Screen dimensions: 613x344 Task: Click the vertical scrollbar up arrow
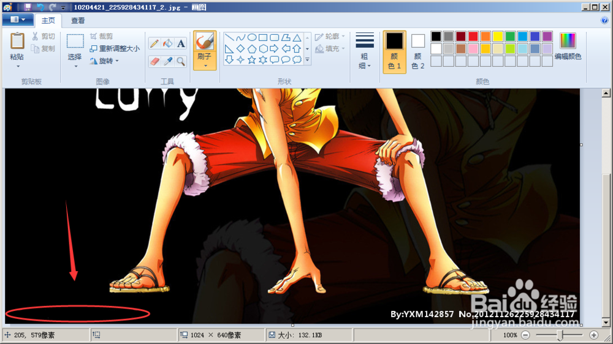[x=606, y=93]
